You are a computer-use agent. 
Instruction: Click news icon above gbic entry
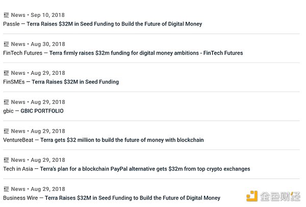coord(6,102)
